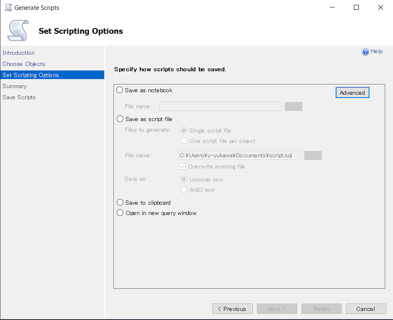
Task: Cancel the Generate Scripts wizard
Action: 366,309
